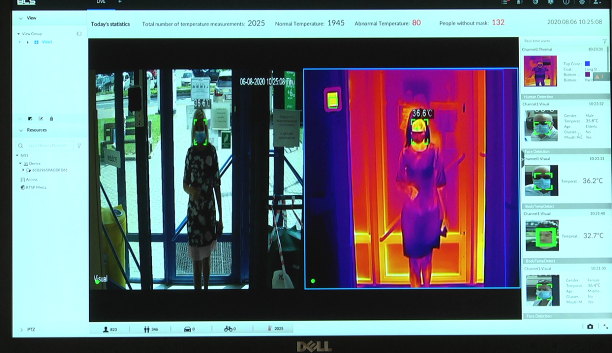Switch to the LIVE tab
Screen dimensions: 612x353
point(101,2)
